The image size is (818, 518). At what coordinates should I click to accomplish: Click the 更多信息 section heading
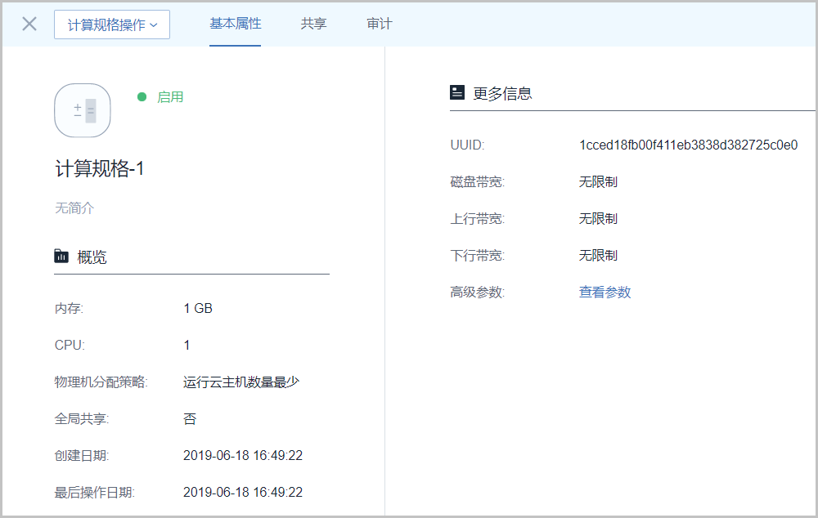502,93
